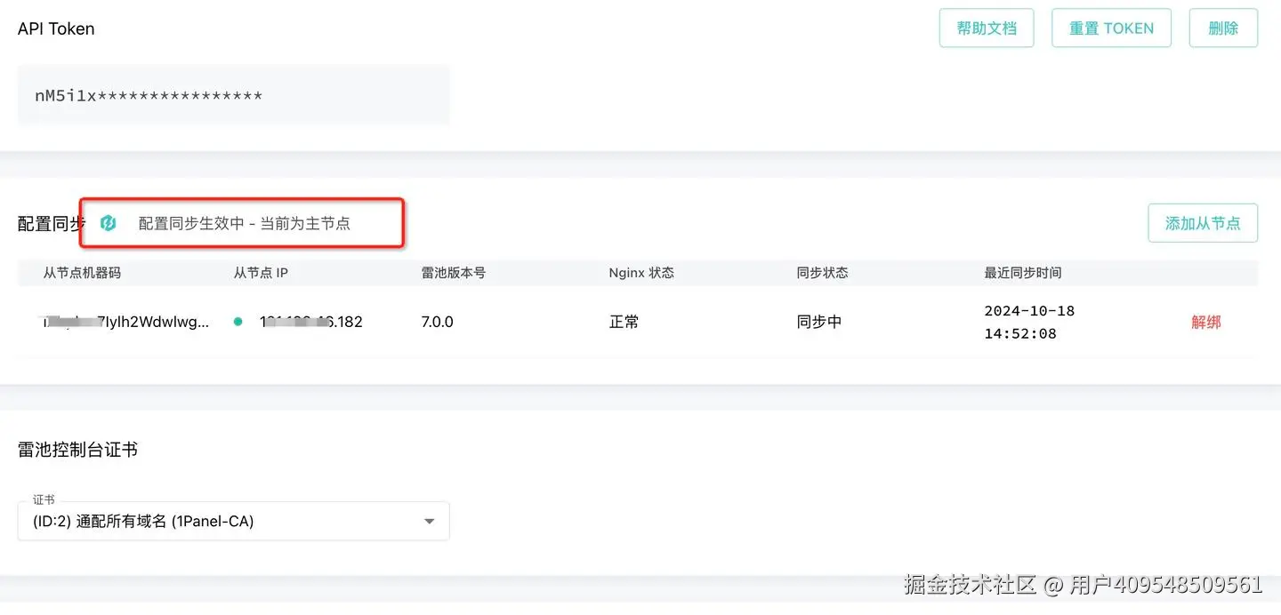Screen dimensions: 1281x615
Task: Open the 帮助文档 help docs
Action: coord(987,28)
